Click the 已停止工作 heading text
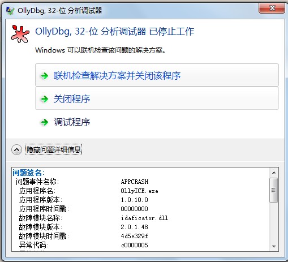 (x=171, y=31)
